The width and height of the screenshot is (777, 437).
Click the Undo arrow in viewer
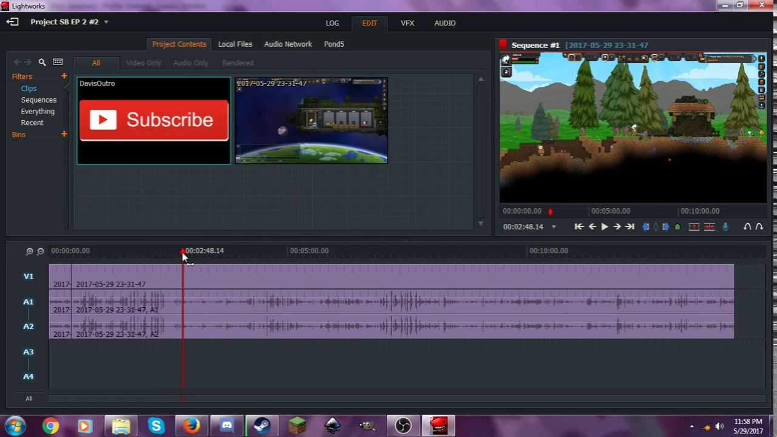click(x=747, y=227)
